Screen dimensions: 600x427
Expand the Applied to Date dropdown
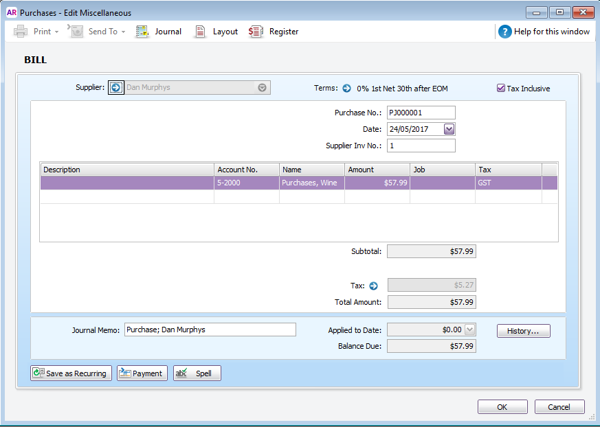click(x=469, y=330)
